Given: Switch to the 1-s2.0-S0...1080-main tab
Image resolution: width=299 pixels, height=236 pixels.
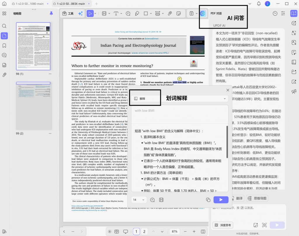Looking at the screenshot, I should pyautogui.click(x=29, y=4).
